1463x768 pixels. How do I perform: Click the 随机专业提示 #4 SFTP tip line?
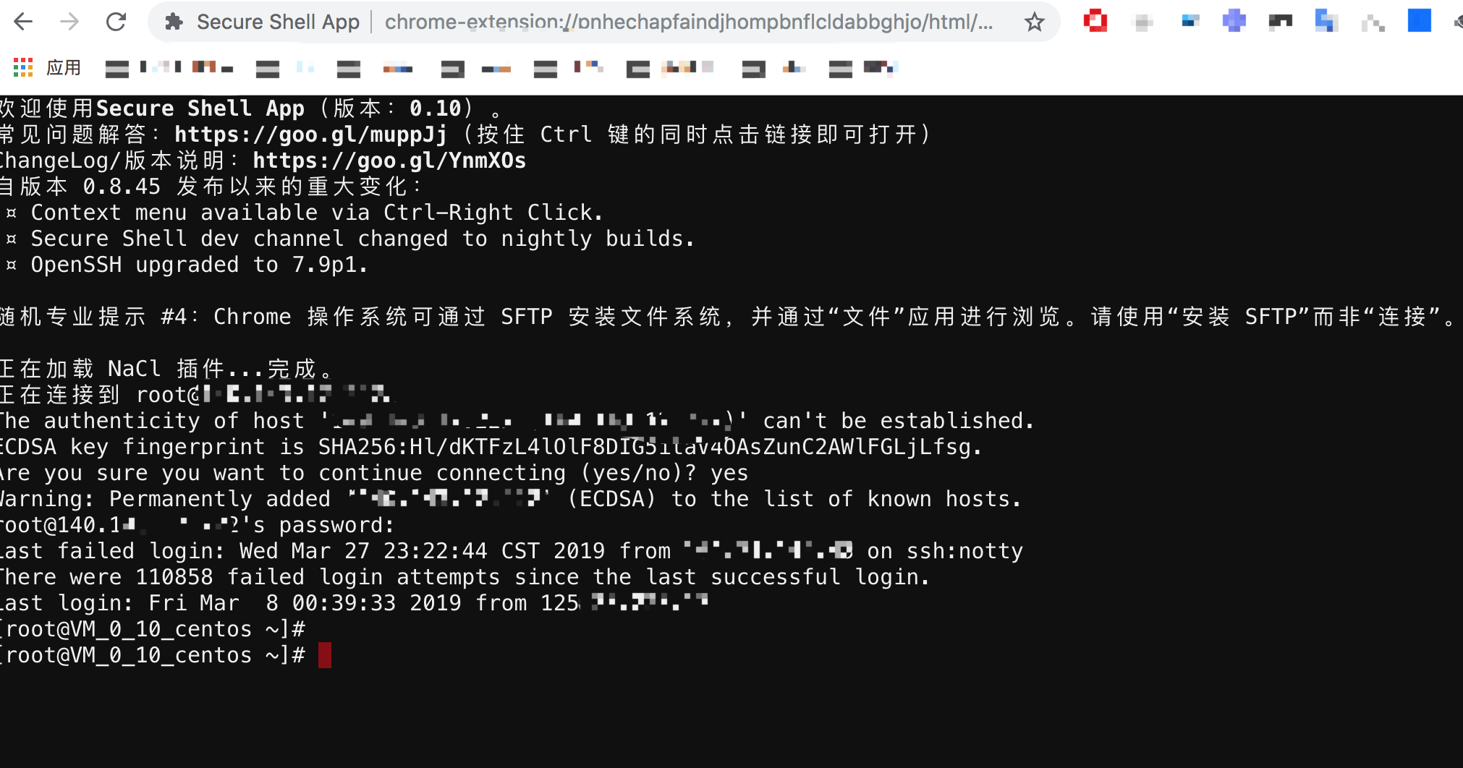pyautogui.click(x=727, y=317)
